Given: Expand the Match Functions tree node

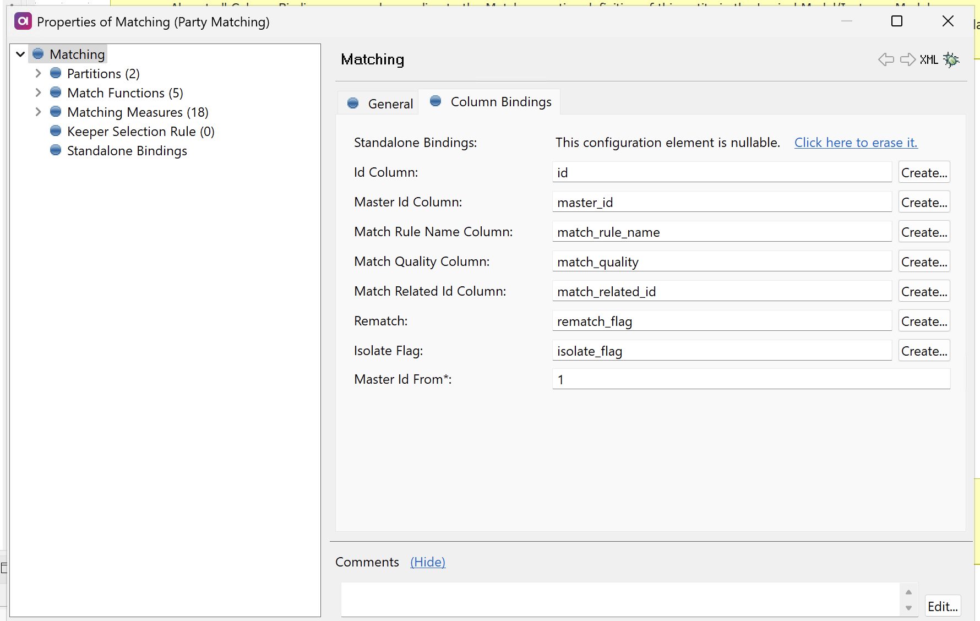Looking at the screenshot, I should 38,92.
